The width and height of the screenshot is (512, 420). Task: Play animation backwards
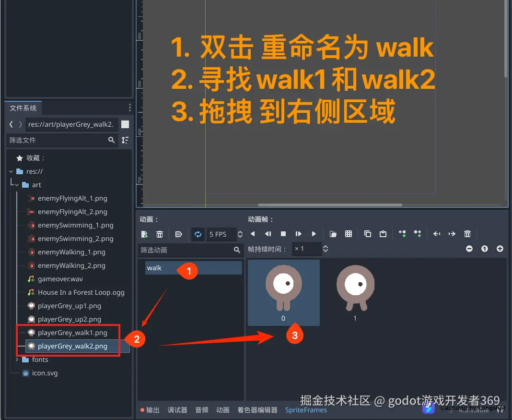253,234
